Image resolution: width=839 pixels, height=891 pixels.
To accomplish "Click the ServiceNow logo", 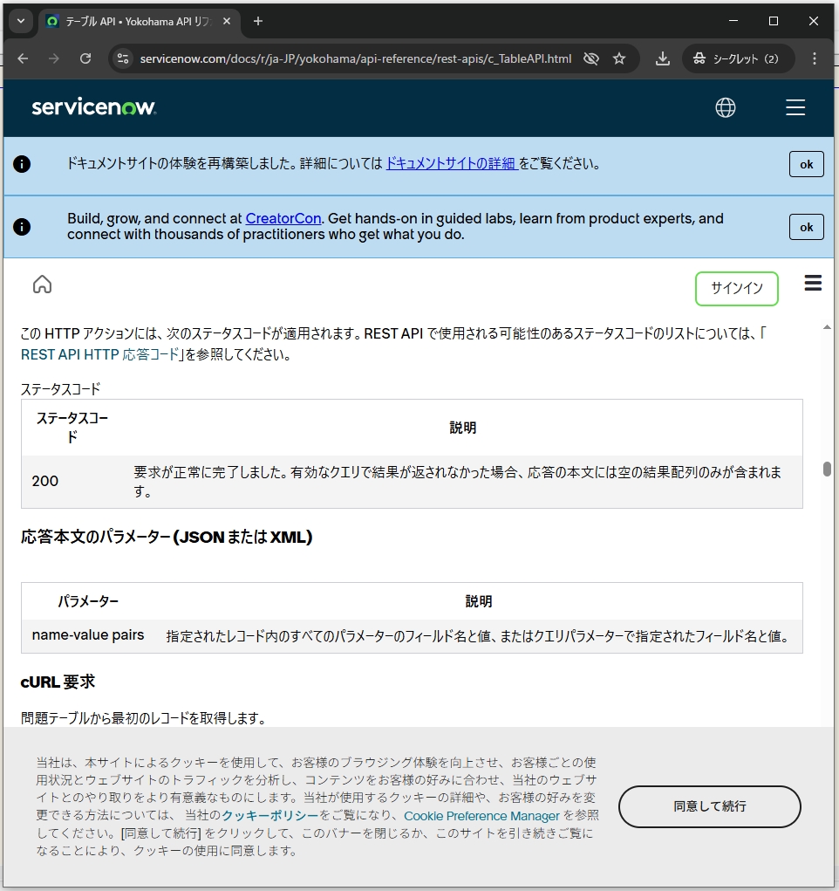I will [x=93, y=107].
